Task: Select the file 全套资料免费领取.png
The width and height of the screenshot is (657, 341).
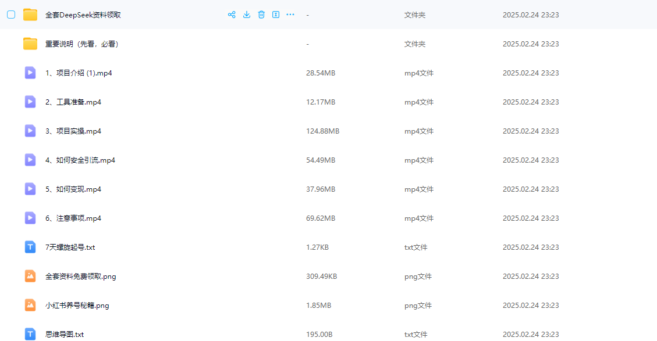Action: [80, 277]
